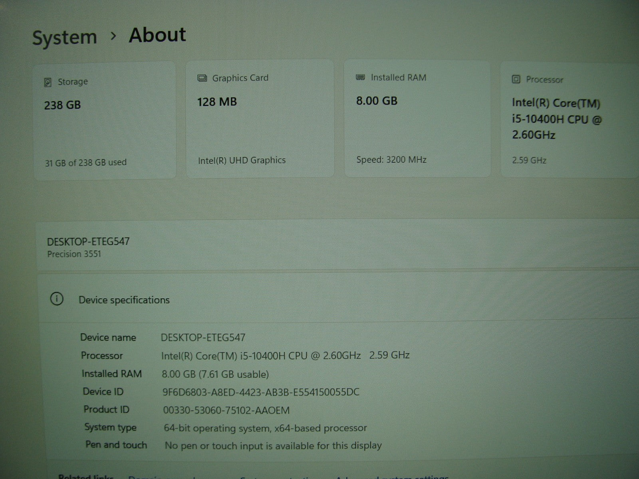Click the Device specifications info icon

(x=57, y=299)
